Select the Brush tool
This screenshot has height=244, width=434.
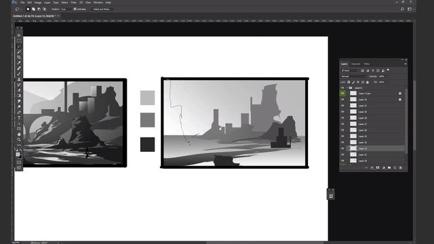pyautogui.click(x=19, y=74)
